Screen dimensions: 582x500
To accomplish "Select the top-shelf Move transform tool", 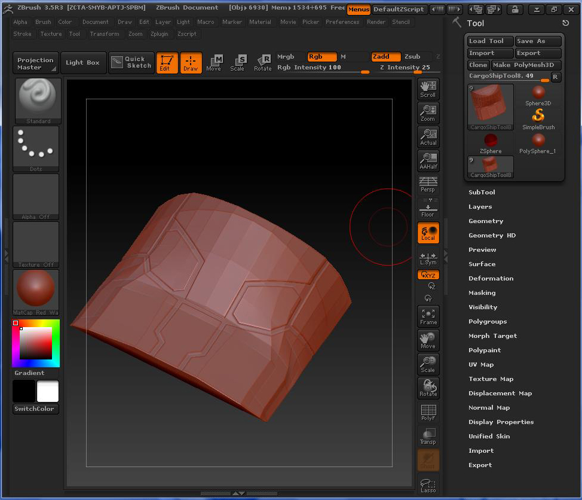I will click(214, 63).
